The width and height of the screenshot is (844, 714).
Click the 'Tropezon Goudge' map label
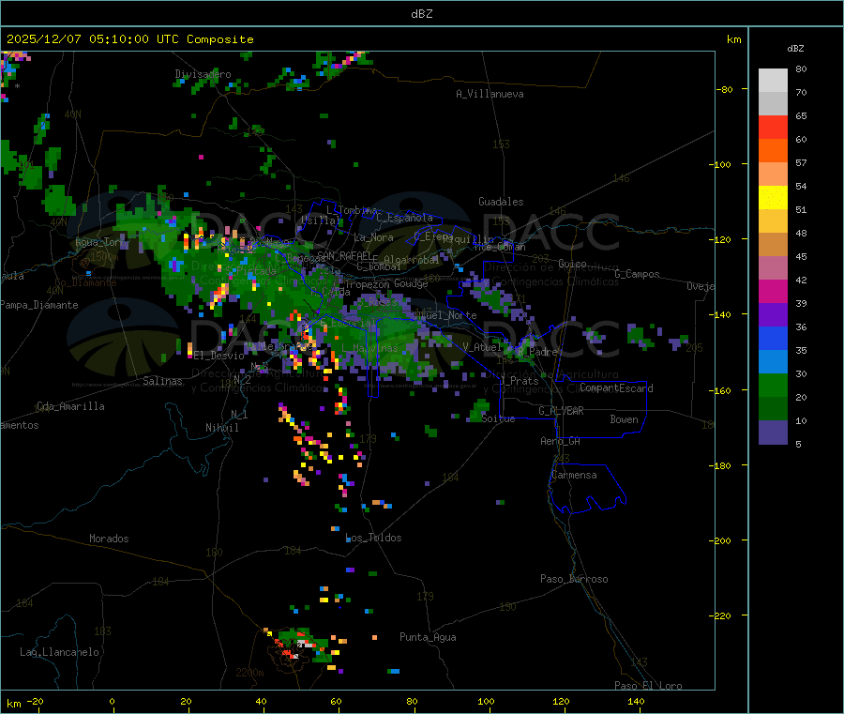(x=386, y=283)
